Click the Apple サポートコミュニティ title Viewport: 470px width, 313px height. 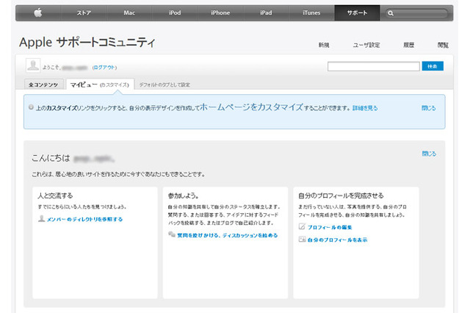pos(87,43)
